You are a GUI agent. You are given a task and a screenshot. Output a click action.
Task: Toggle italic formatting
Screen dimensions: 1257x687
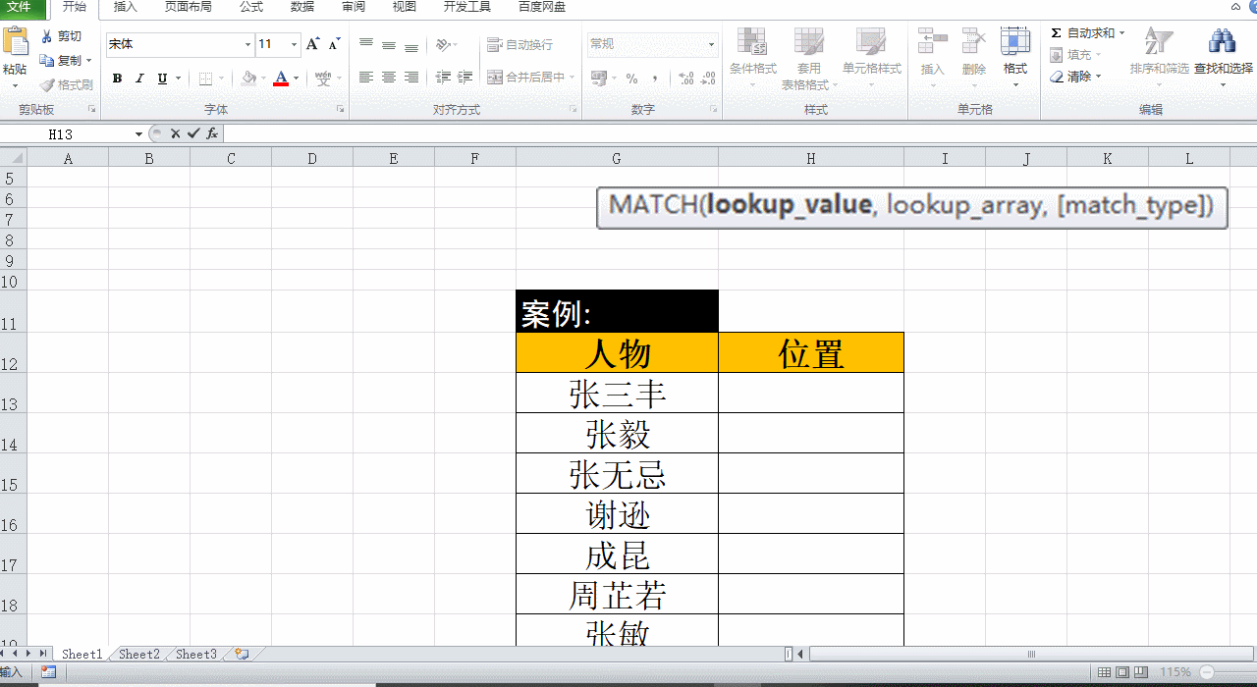[139, 79]
